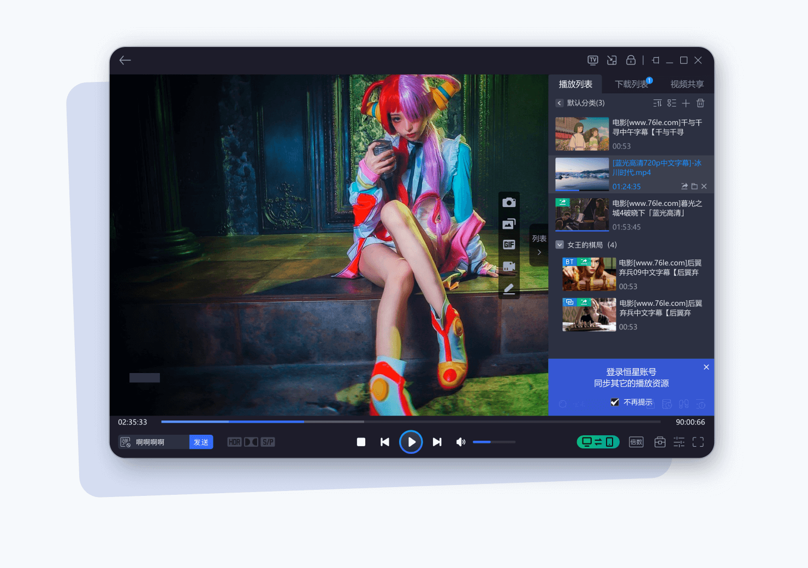The image size is (808, 568).
Task: Click the GIF capture icon
Action: point(509,245)
